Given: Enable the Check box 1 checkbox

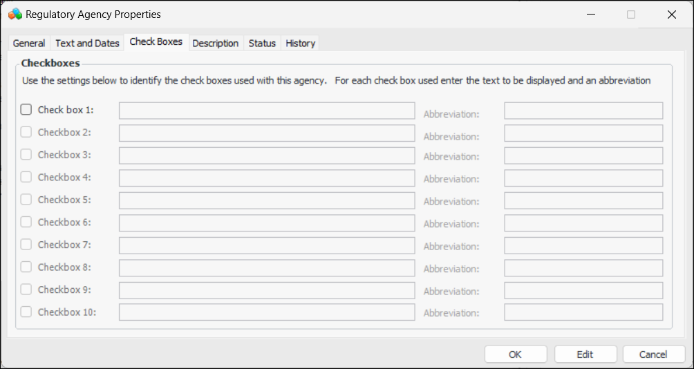Looking at the screenshot, I should pyautogui.click(x=26, y=109).
